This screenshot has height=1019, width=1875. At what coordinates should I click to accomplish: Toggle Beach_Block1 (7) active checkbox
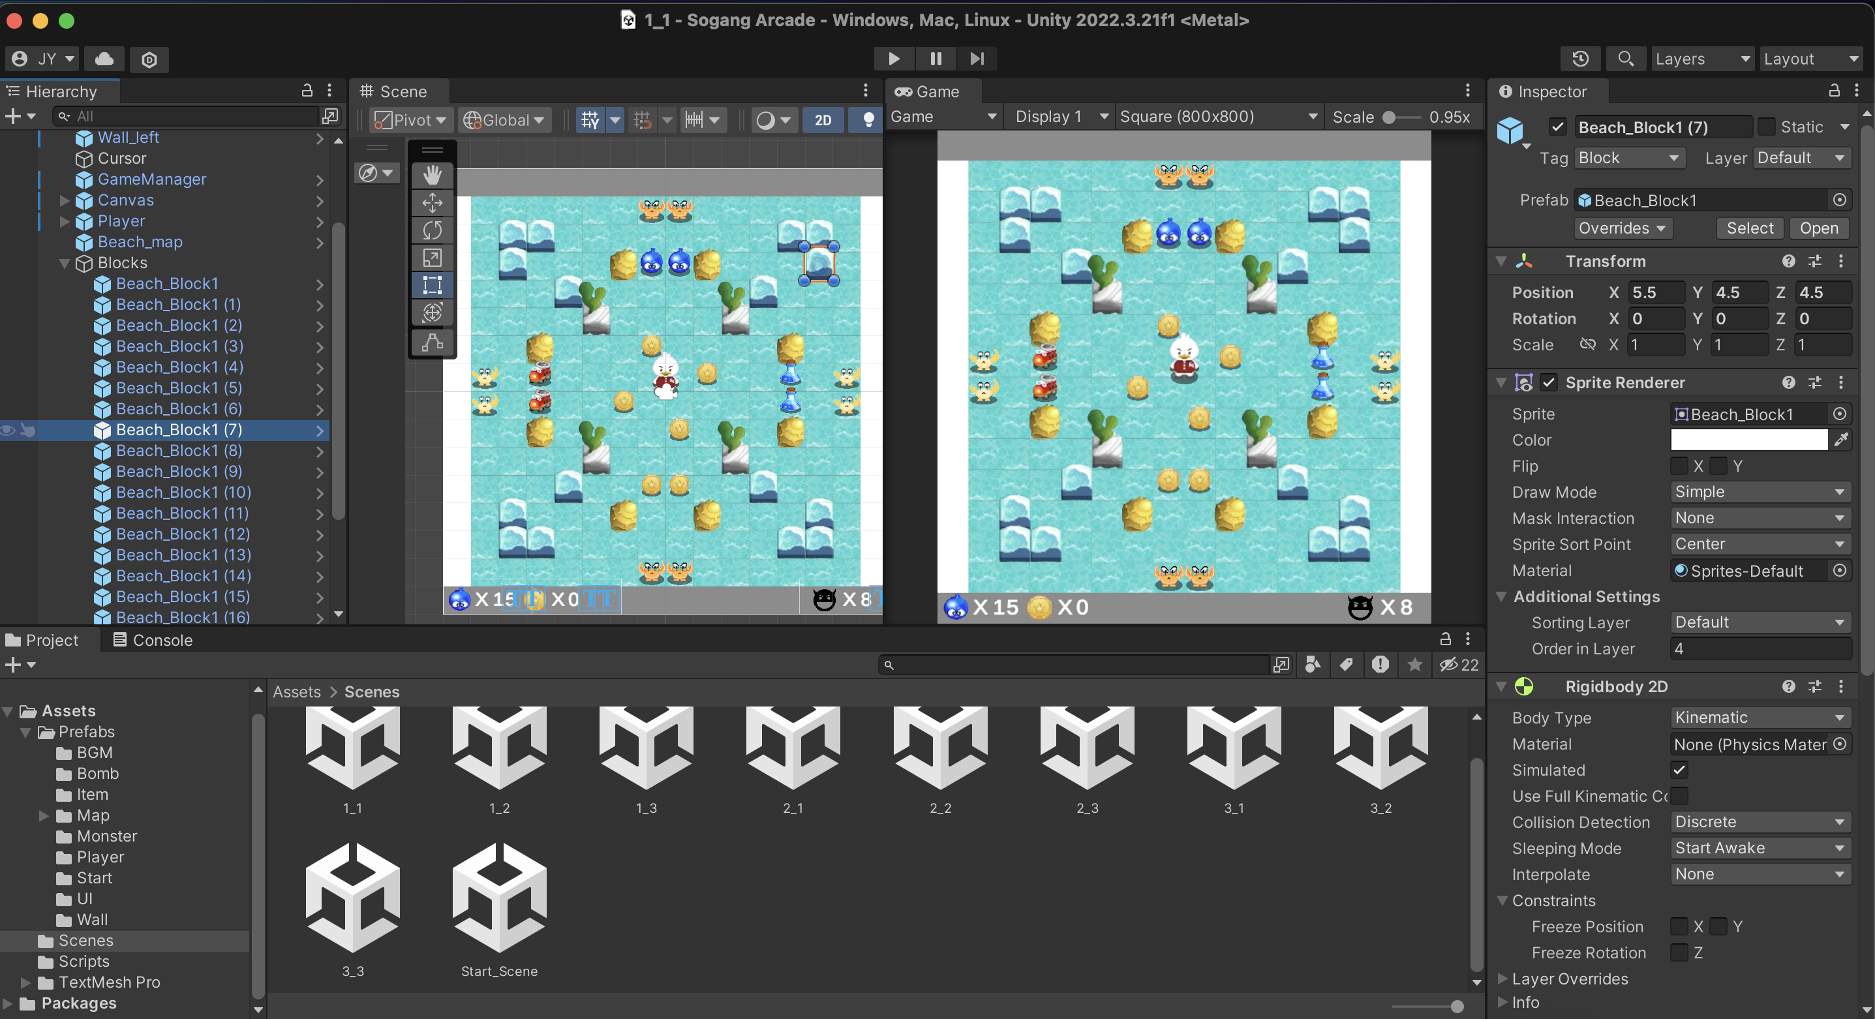point(1557,127)
